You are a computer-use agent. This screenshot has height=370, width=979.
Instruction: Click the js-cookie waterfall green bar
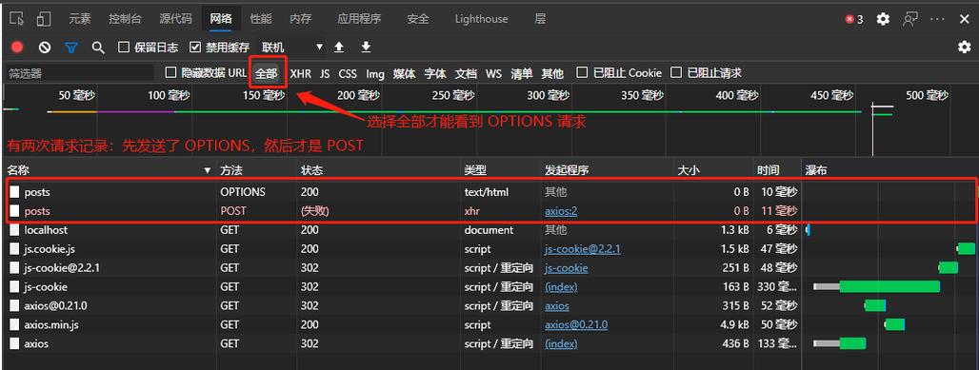point(889,286)
